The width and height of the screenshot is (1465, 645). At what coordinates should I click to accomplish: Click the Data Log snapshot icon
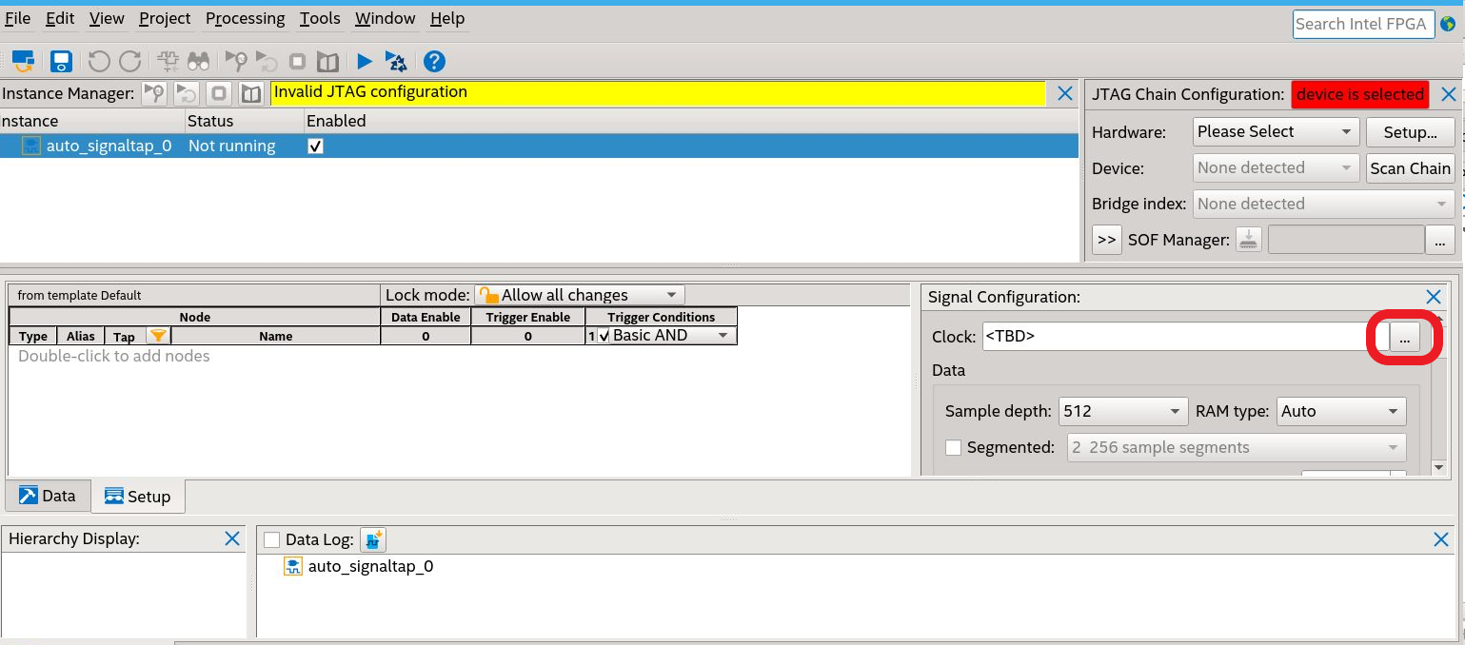tap(373, 540)
